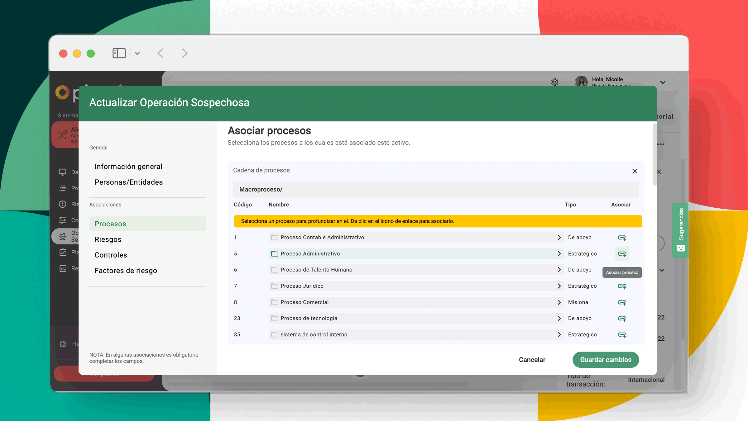Associate Proceso de tecnología link icon
Viewport: 748px width, 421px height.
(622, 319)
